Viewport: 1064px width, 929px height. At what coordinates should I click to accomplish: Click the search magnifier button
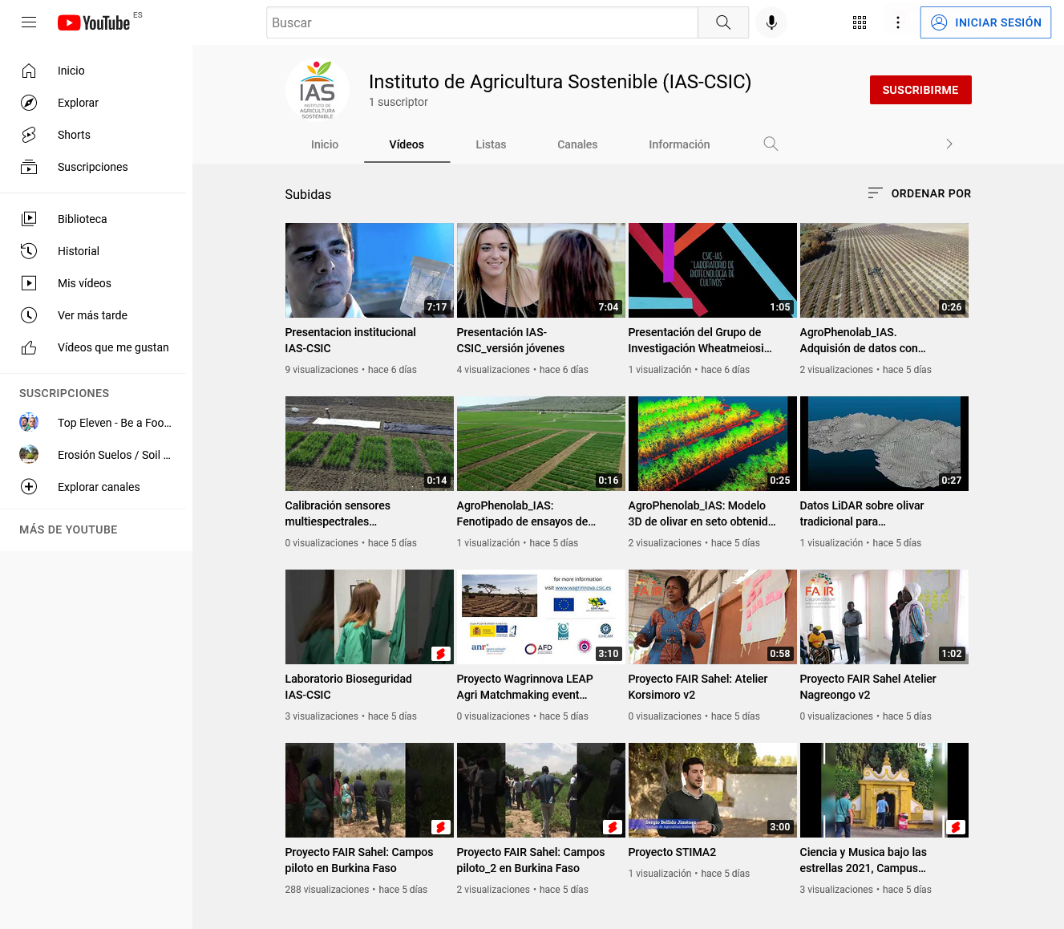click(723, 22)
